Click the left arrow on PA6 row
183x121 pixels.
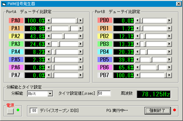(49, 67)
